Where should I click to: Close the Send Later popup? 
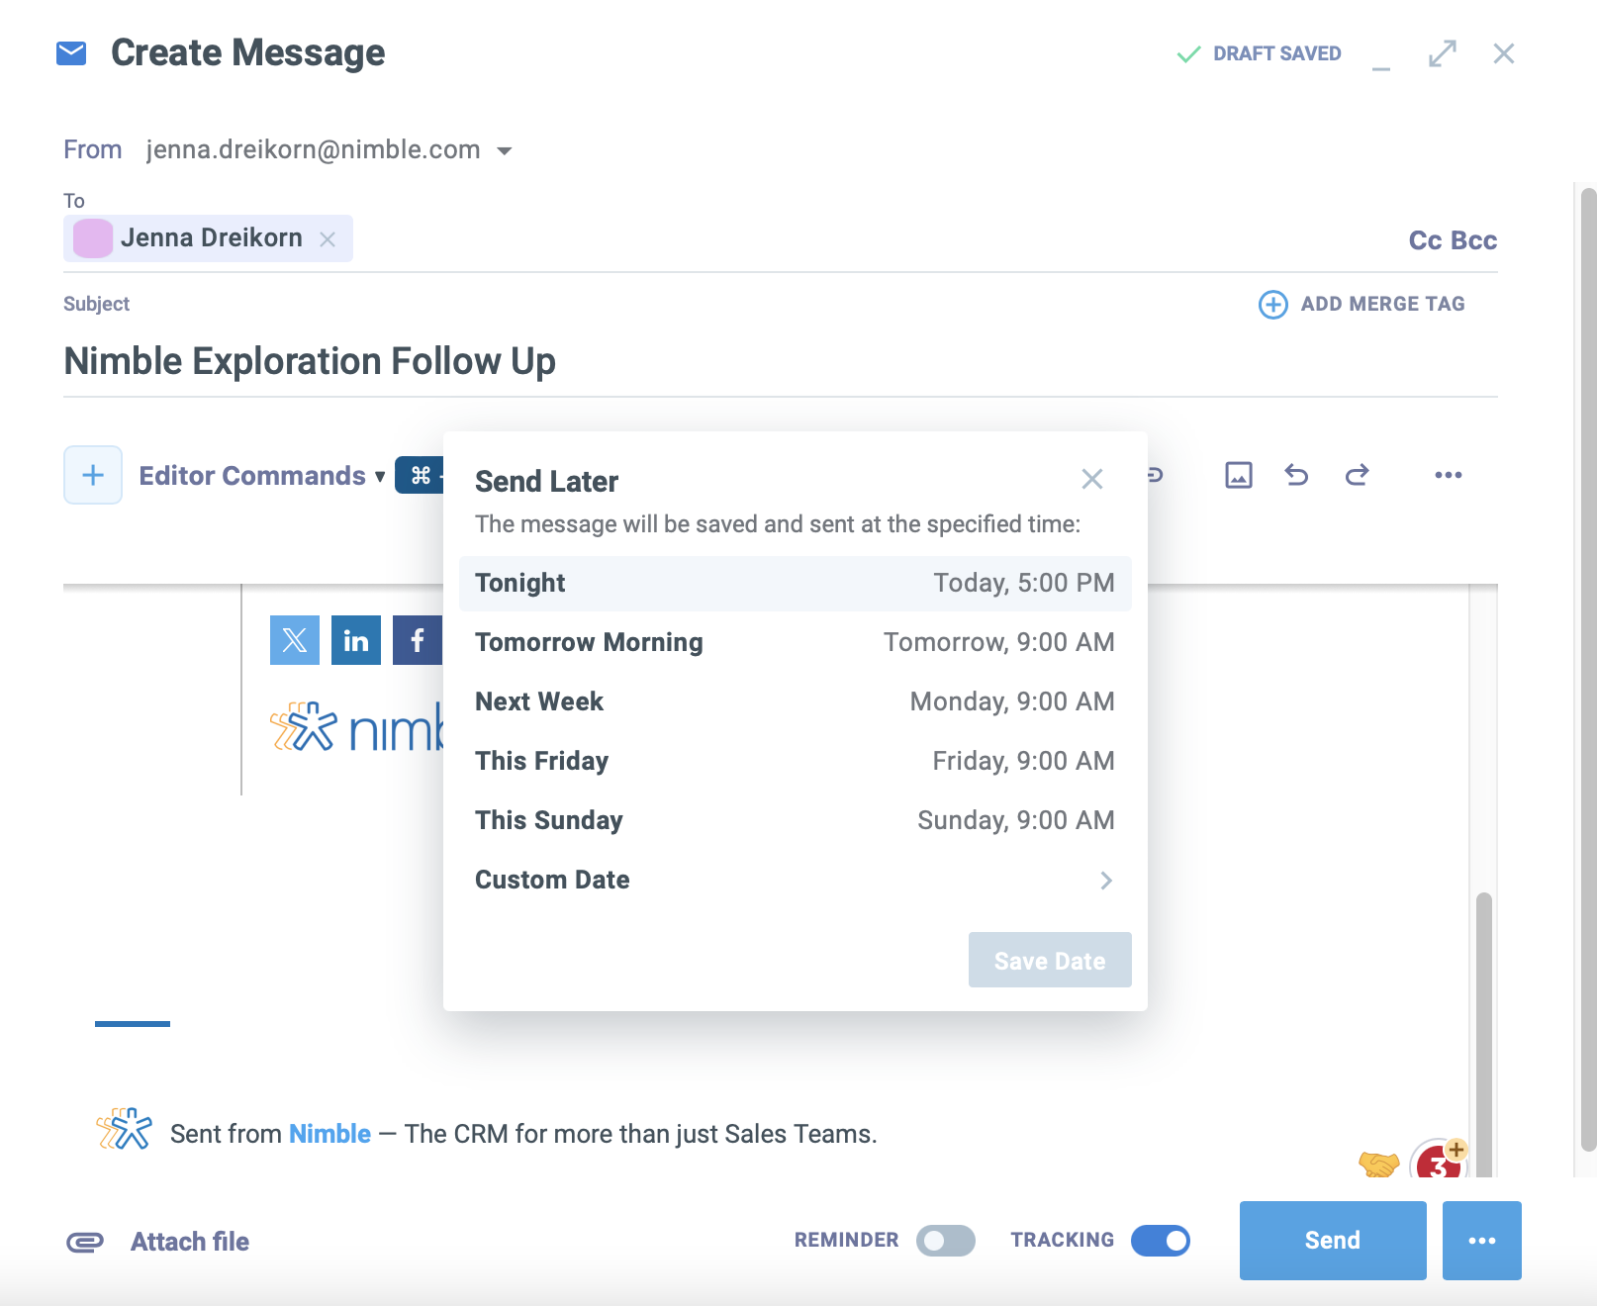pos(1091,480)
